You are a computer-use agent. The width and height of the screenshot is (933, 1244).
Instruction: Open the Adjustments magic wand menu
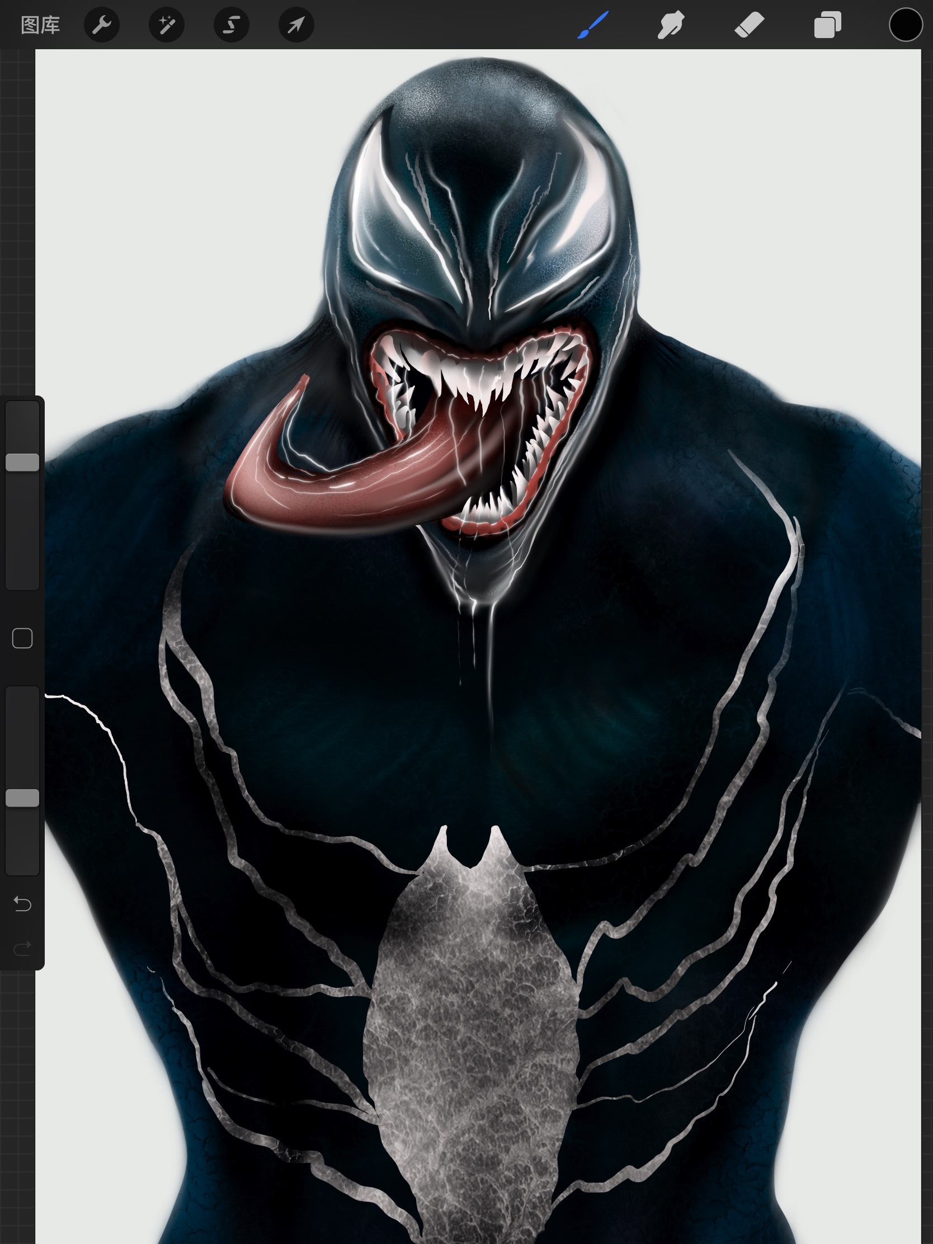pos(167,25)
